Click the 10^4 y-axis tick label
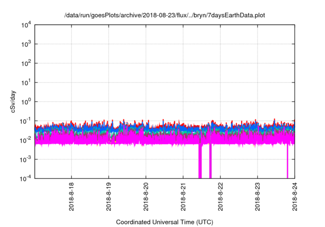The image size is (325, 227). point(26,25)
